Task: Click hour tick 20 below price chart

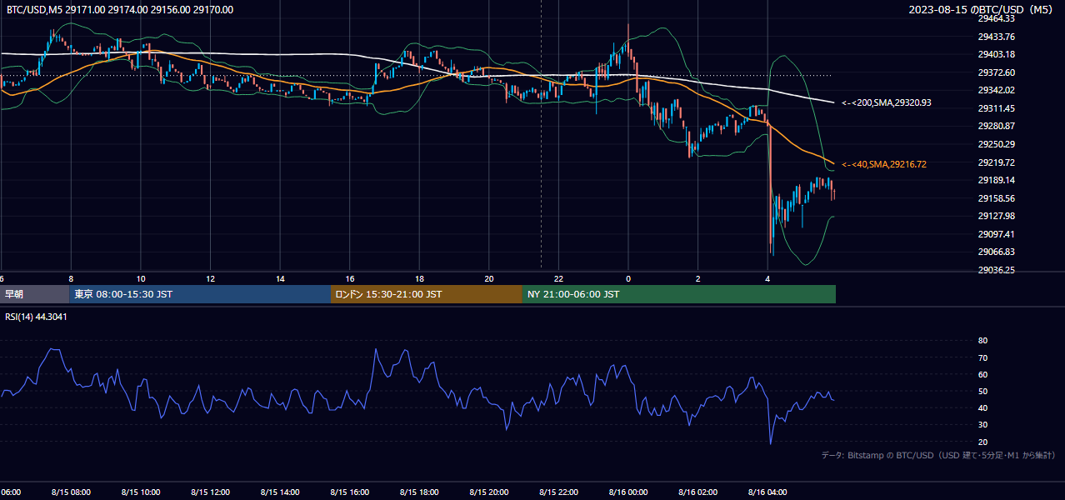Action: click(489, 278)
